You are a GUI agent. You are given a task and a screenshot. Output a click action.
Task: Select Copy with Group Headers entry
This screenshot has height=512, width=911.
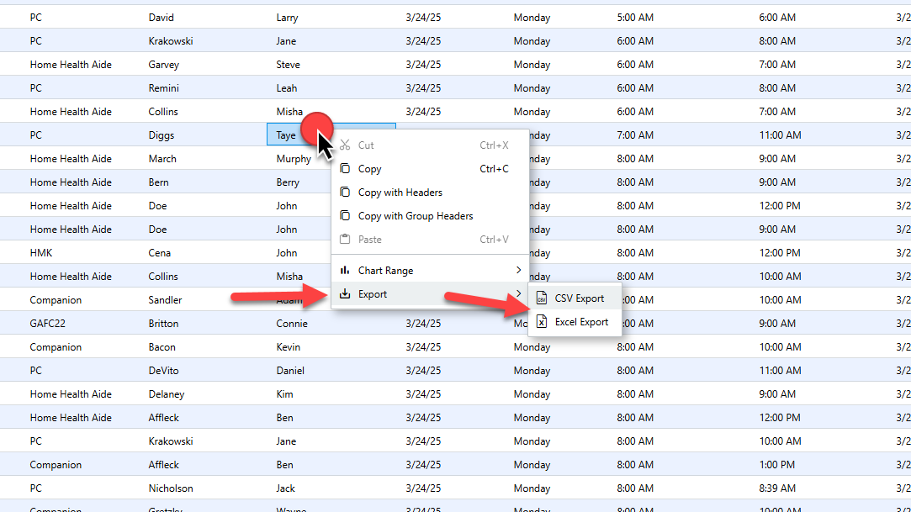tap(415, 216)
